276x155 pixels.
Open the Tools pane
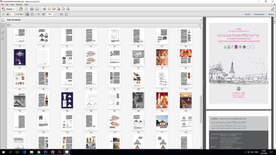pos(247,14)
